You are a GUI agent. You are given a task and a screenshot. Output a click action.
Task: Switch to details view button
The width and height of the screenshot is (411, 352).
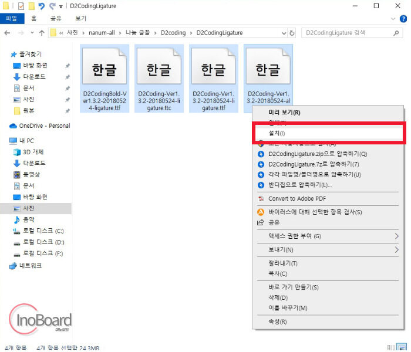391,347
